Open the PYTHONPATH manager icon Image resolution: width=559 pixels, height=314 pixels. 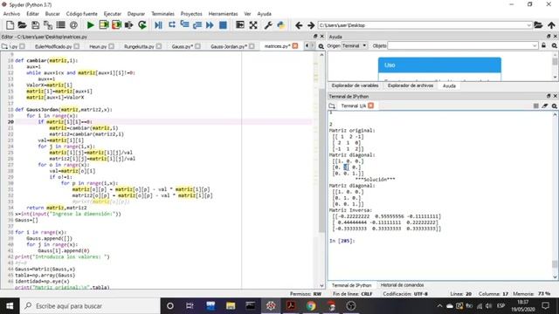pyautogui.click(x=281, y=25)
